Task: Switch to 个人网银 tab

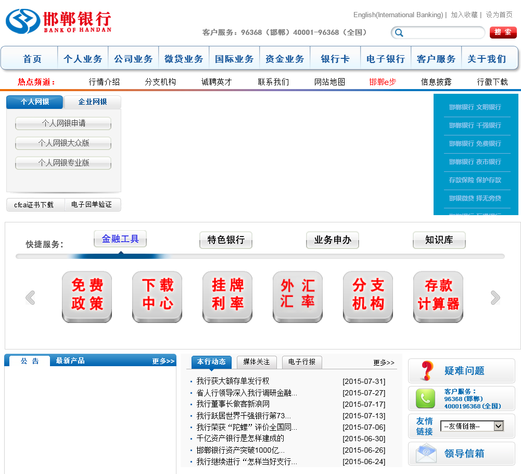Action: click(x=34, y=102)
